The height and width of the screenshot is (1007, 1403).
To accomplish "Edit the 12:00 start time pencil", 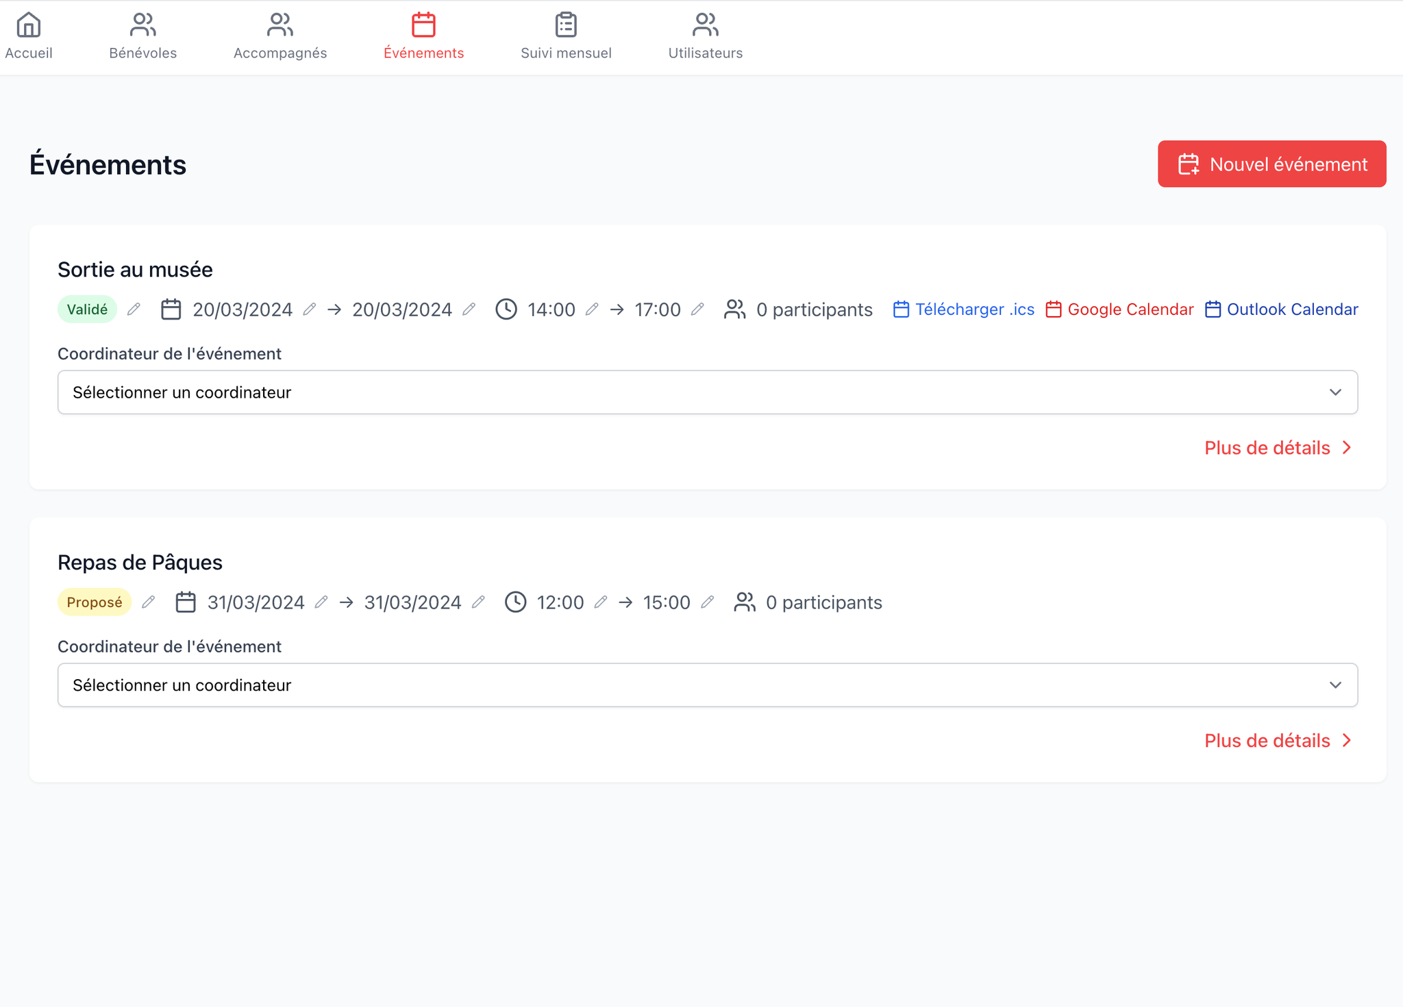I will tap(601, 602).
